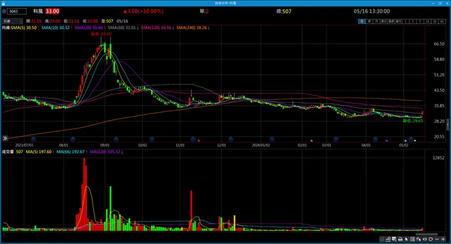This screenshot has height=244, width=451.
Task: Toggle the eye visibility icon in bottom toolbar
Action: coord(425,239)
